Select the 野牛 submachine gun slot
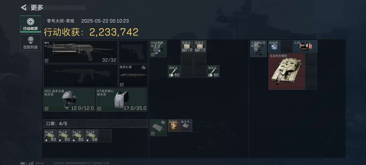366x165 pixels. pos(80,52)
